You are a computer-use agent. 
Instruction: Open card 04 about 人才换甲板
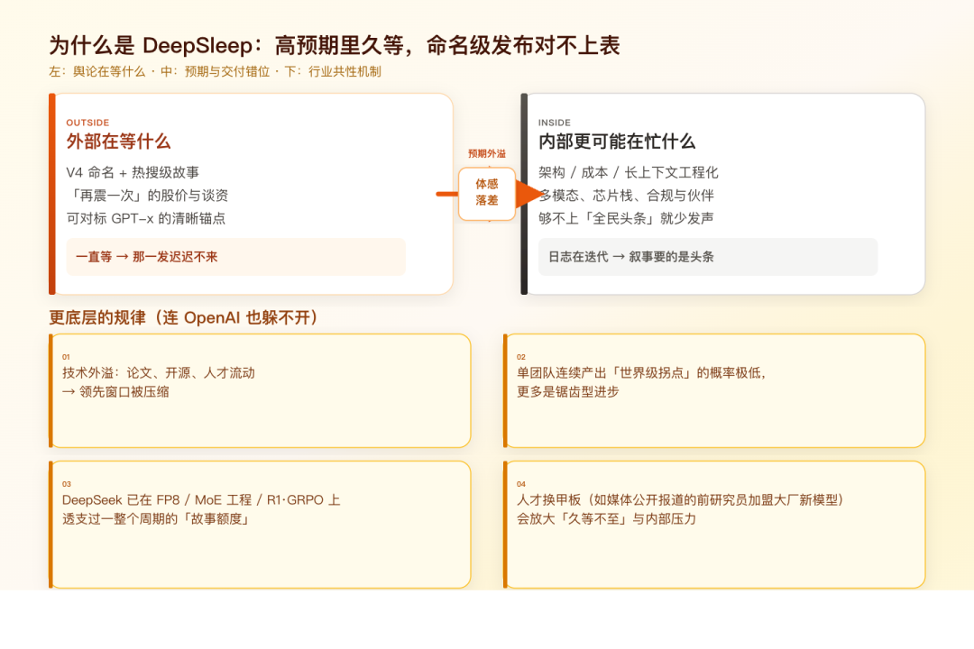715,524
